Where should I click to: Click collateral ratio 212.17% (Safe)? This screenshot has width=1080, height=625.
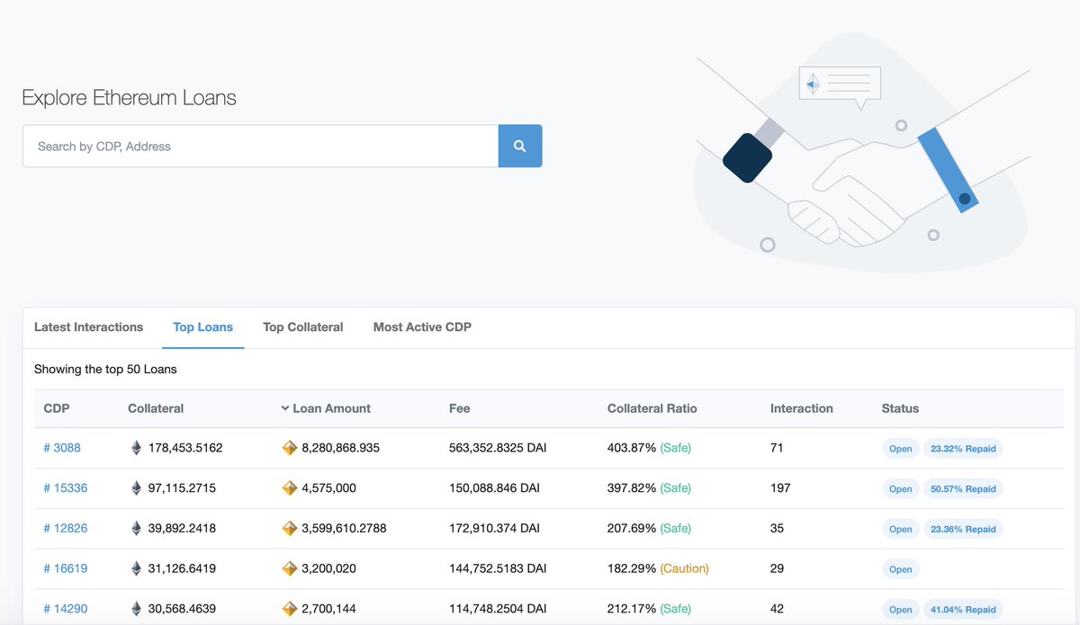click(649, 609)
